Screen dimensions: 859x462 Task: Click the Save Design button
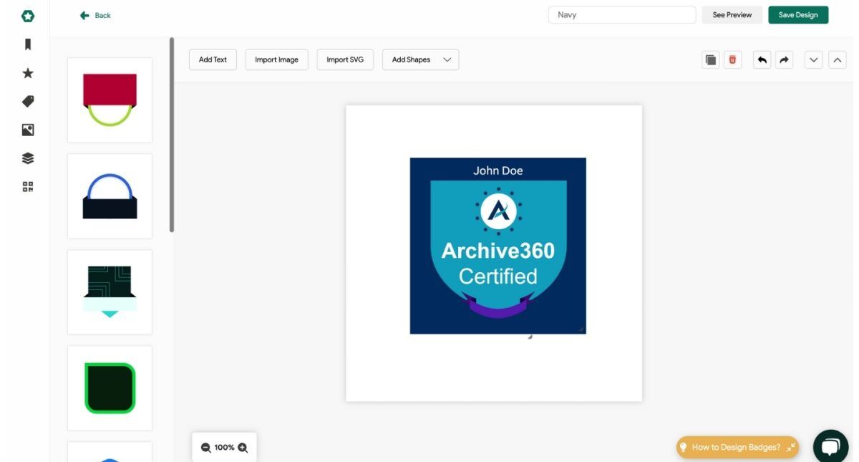(798, 15)
